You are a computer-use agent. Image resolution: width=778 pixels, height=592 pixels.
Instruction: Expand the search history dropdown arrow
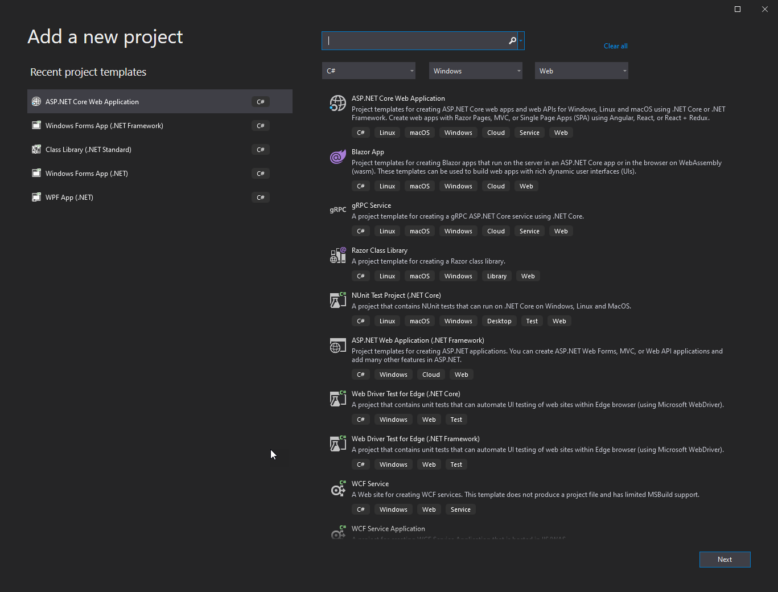coord(521,40)
